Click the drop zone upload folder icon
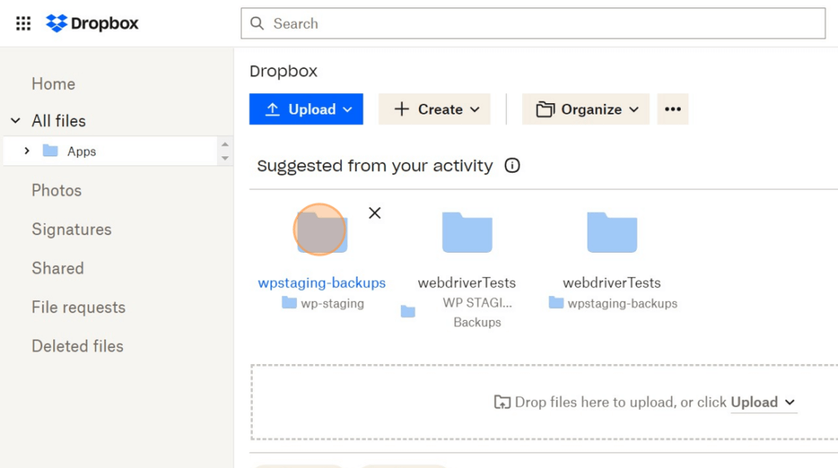838x468 pixels. click(x=502, y=402)
